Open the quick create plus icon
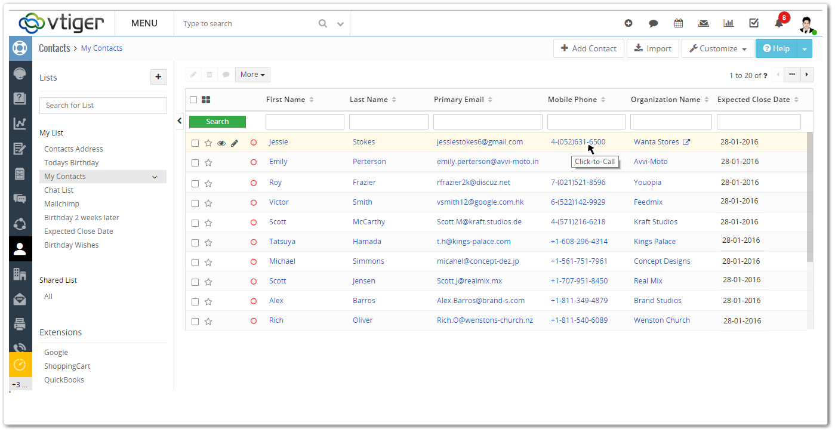Viewport: 835px width, 432px height. (x=628, y=23)
